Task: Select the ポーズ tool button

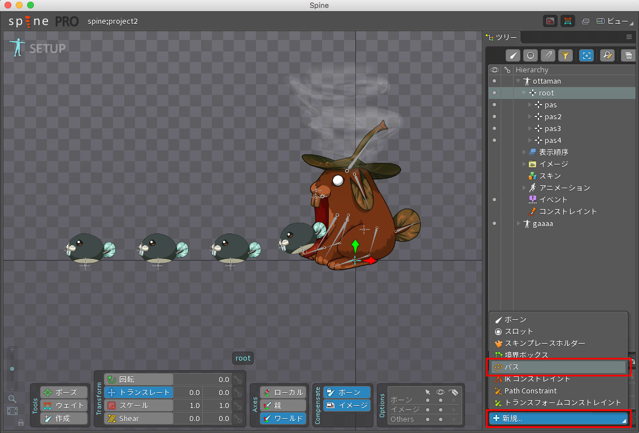Action: click(64, 392)
